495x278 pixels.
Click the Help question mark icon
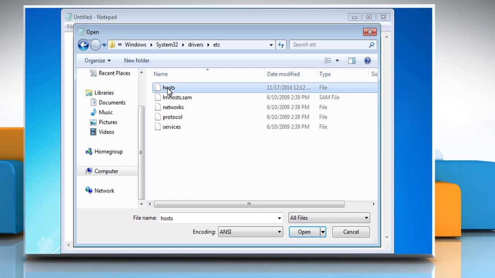point(367,61)
